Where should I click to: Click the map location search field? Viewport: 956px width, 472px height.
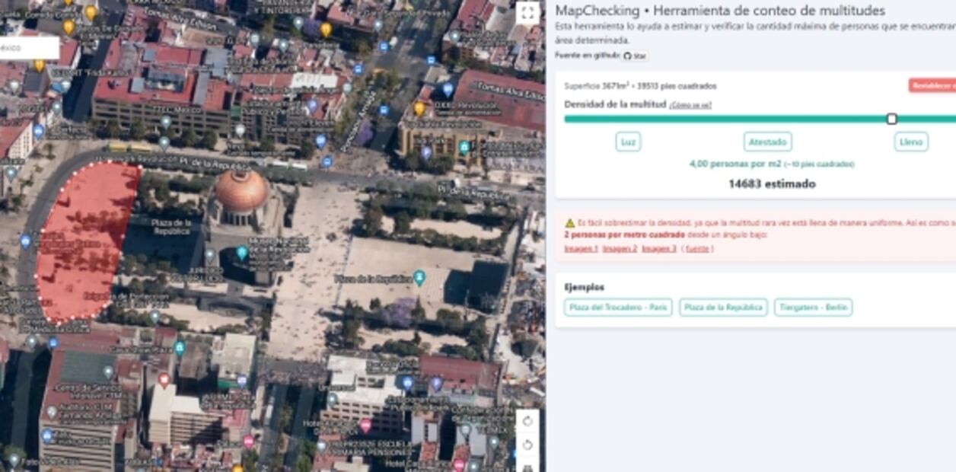pyautogui.click(x=29, y=48)
